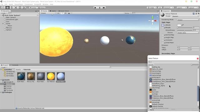
Task: Open the Layout dropdown
Action: click(x=193, y=8)
